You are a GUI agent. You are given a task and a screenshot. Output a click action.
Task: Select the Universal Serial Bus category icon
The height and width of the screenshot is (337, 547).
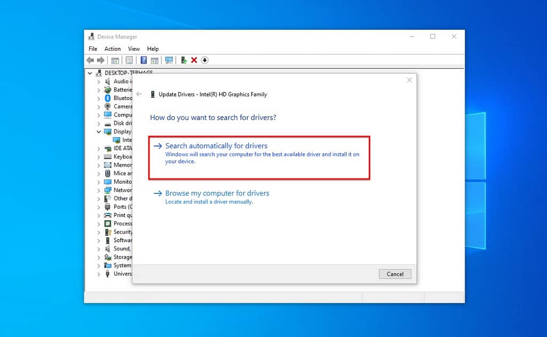coord(108,274)
